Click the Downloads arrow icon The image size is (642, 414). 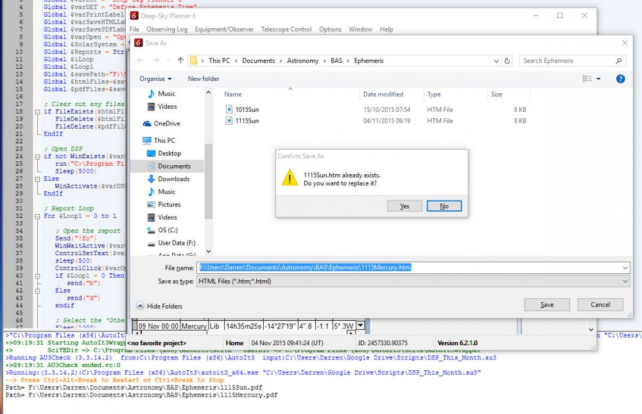click(151, 179)
